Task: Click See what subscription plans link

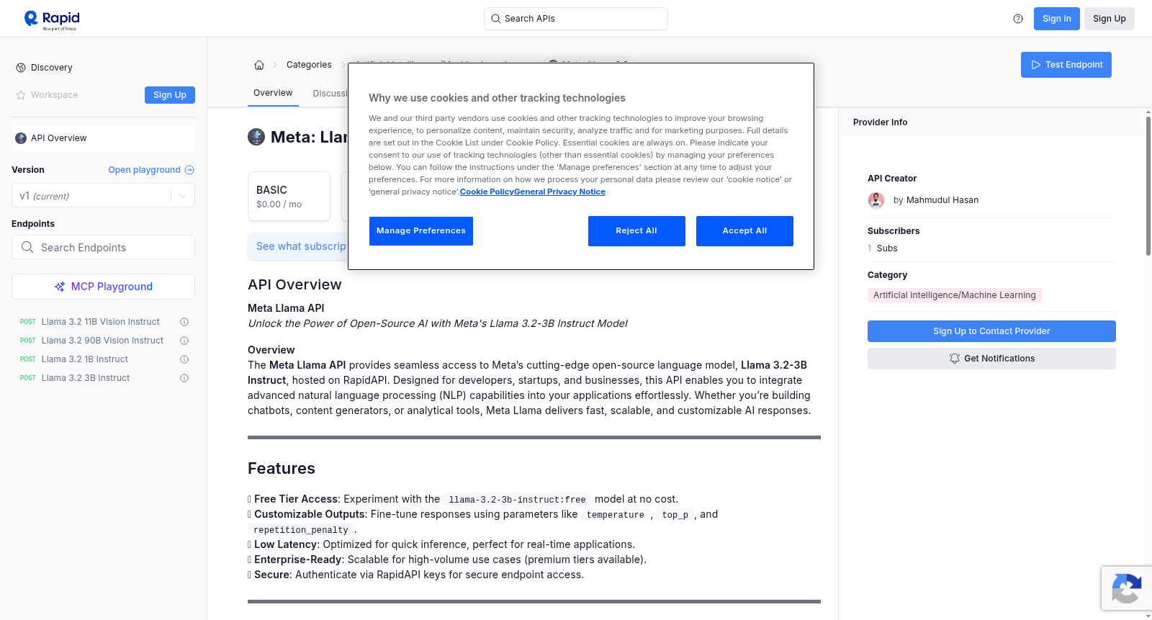Action: [302, 246]
